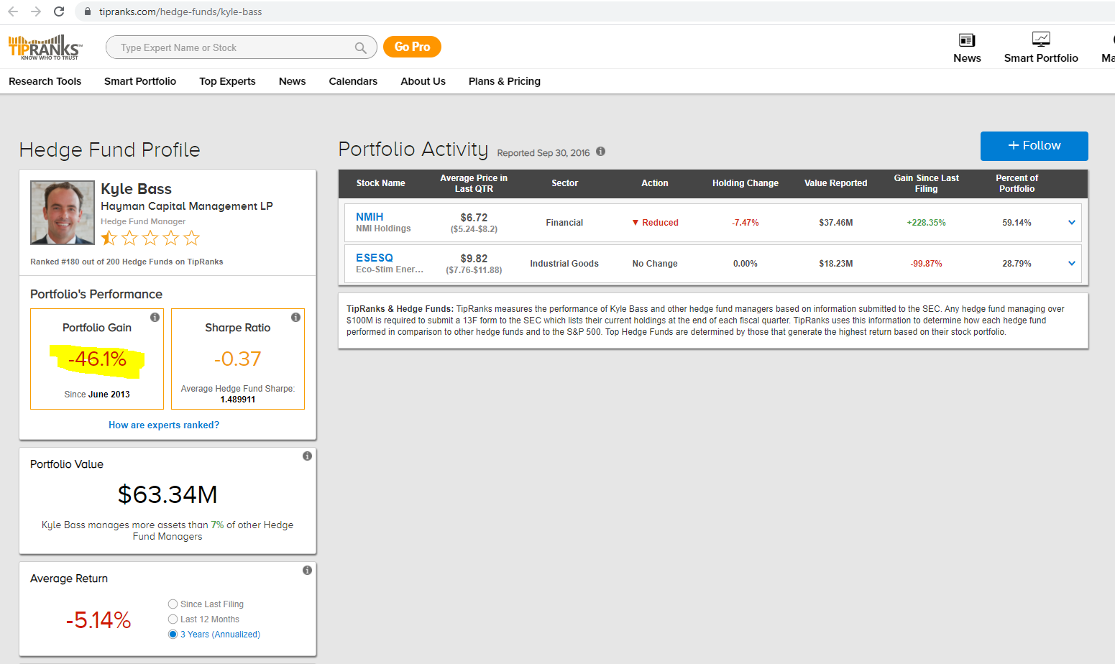Sort by Sector column header
The width and height of the screenshot is (1115, 664).
click(x=564, y=183)
